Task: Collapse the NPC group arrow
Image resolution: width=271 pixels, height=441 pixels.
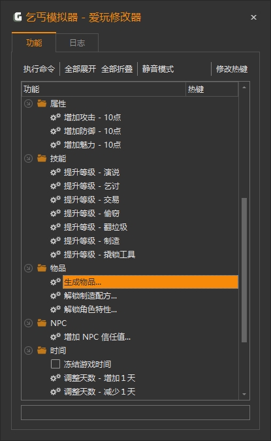Action: click(28, 323)
